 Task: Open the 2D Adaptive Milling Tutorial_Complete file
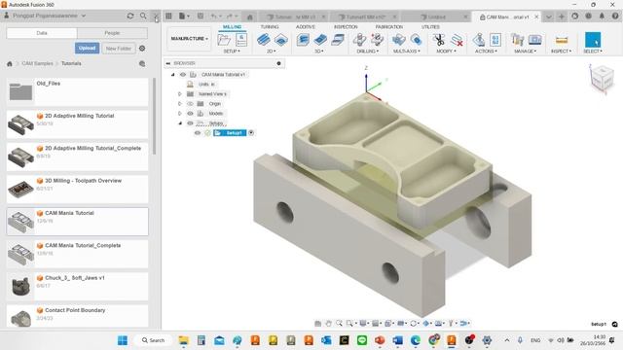(x=78, y=157)
